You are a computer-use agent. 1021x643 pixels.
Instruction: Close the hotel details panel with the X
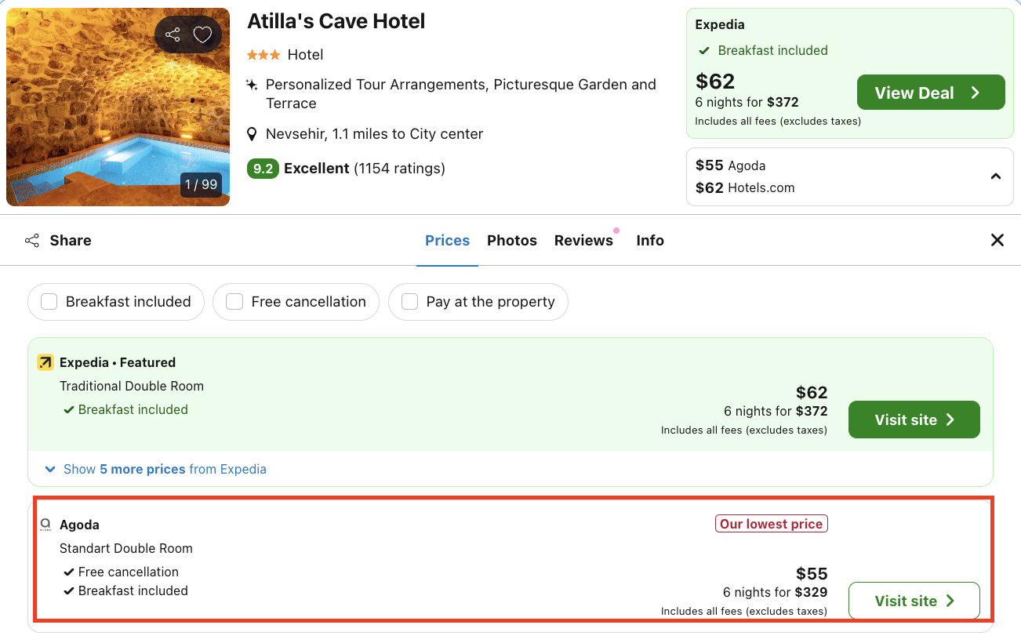997,240
